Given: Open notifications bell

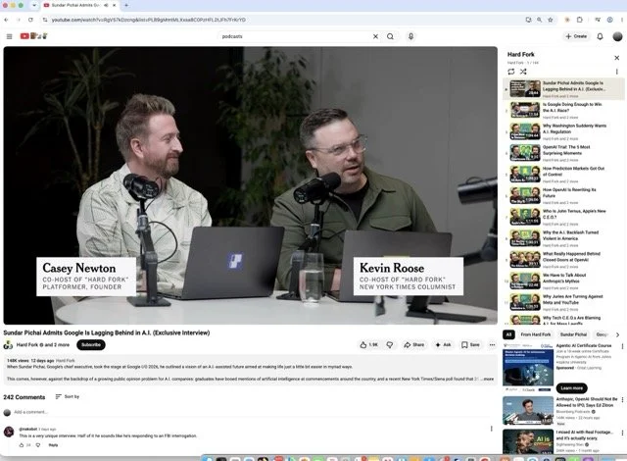Looking at the screenshot, I should click(x=600, y=36).
